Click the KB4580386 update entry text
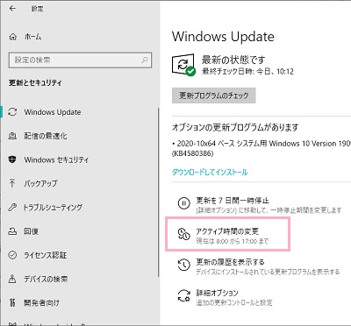 tap(192, 153)
